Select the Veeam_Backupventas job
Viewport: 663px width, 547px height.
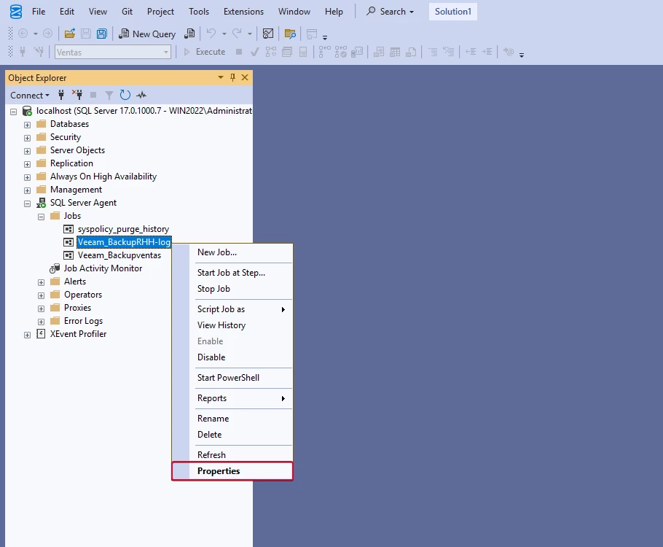coord(119,255)
